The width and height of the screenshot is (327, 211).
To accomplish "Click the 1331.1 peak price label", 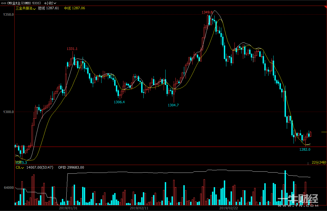I will click(72, 49).
